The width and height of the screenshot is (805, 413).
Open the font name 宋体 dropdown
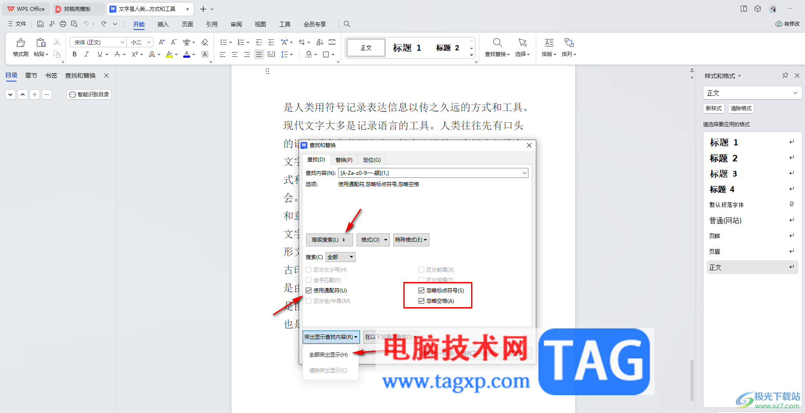point(122,42)
